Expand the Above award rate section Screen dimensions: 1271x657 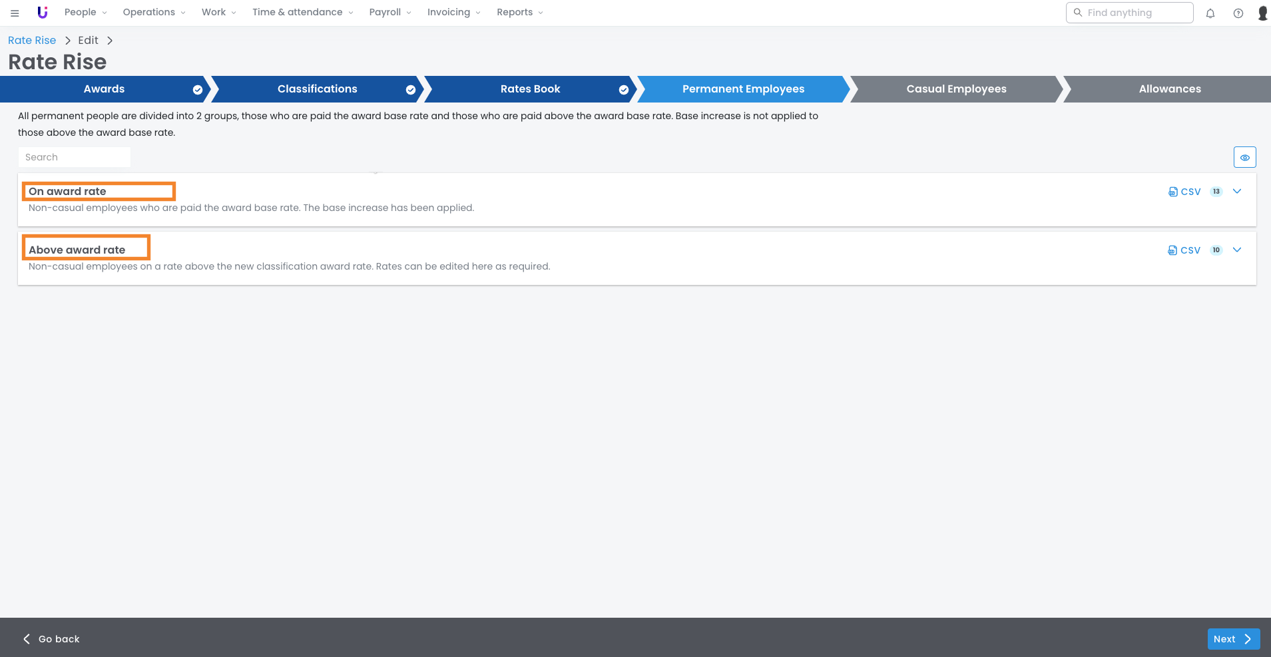[1237, 250]
